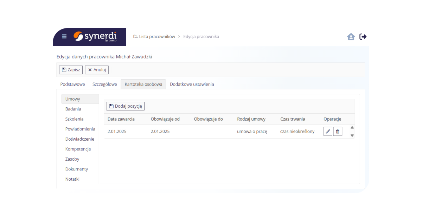
Task: Delete contract with the trash icon
Action: pyautogui.click(x=338, y=132)
